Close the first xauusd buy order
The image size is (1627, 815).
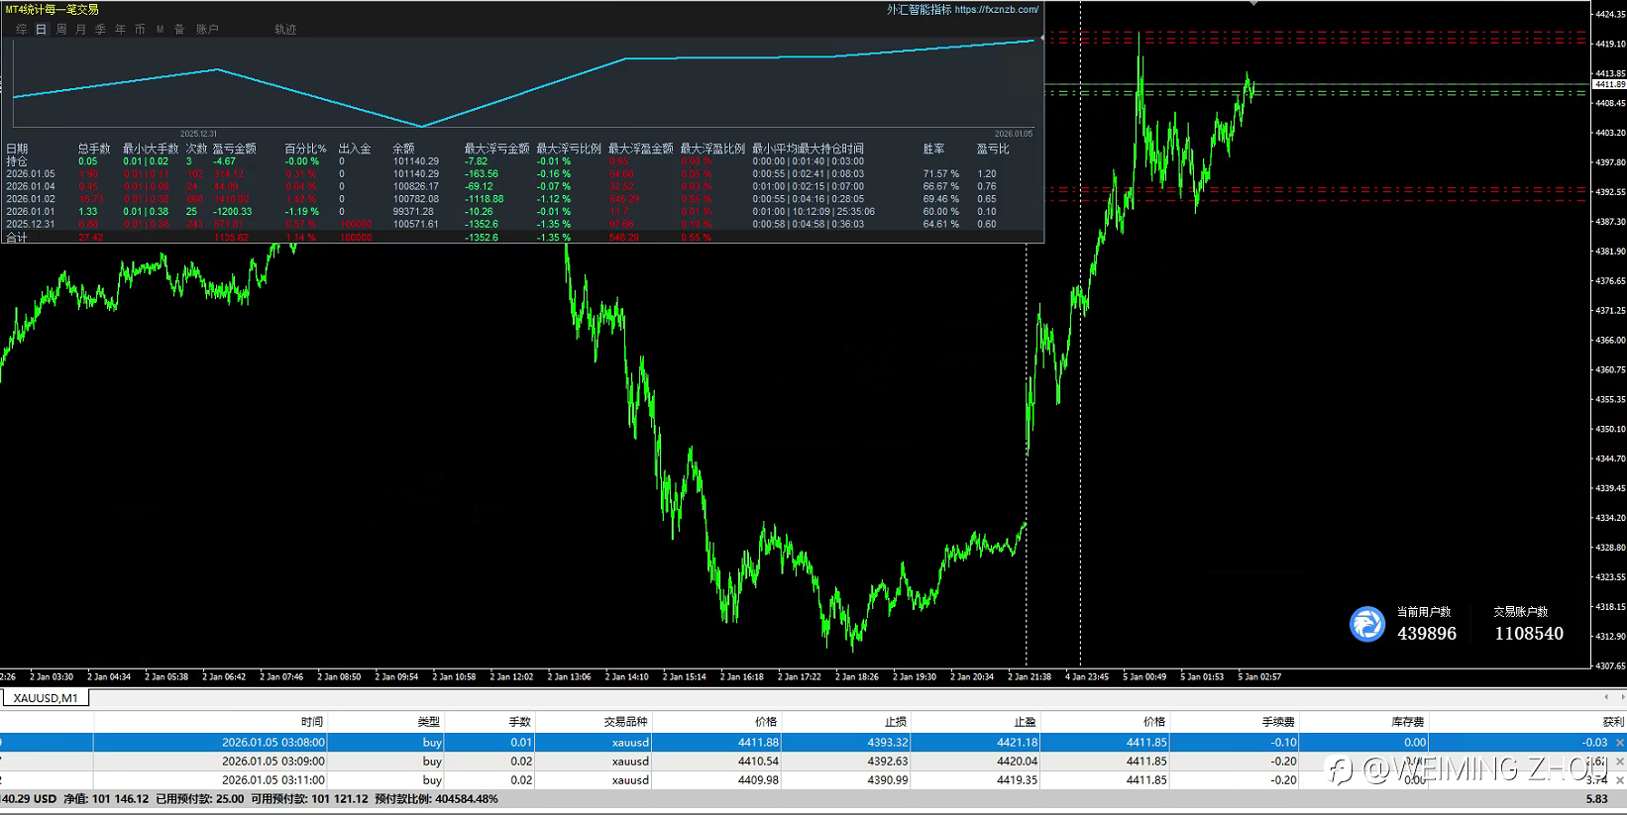pyautogui.click(x=1620, y=743)
